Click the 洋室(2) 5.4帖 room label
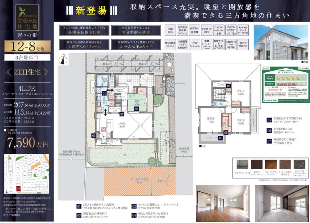The height and width of the screenshot is (223, 310). 241,122
